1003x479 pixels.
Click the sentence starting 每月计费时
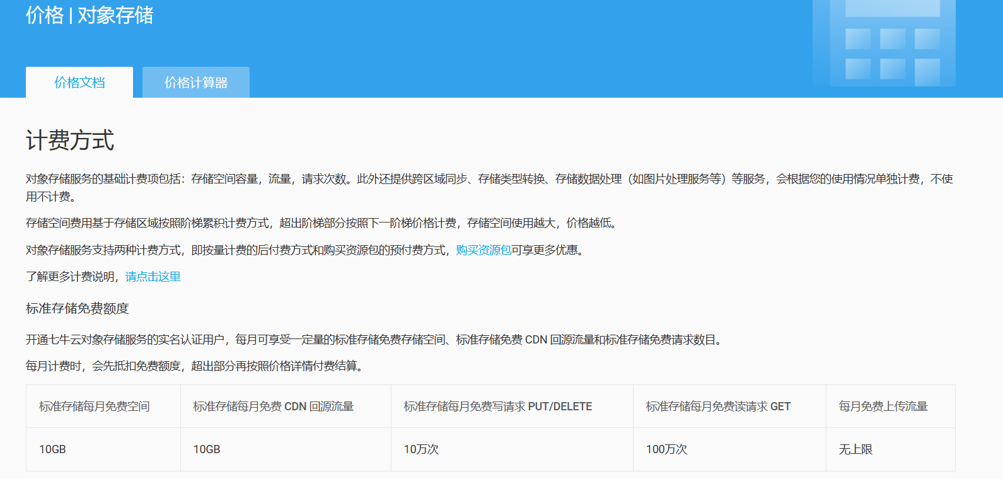point(196,366)
